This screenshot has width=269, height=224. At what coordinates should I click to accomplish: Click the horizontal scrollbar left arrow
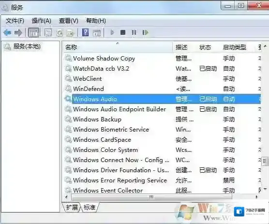(x=67, y=197)
